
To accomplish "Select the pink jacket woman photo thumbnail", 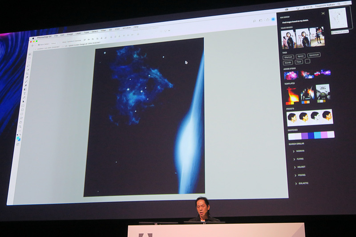I will pyautogui.click(x=288, y=40).
